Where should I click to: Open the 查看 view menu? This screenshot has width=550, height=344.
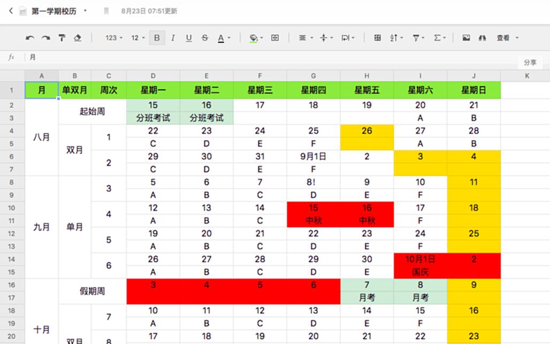coord(507,38)
